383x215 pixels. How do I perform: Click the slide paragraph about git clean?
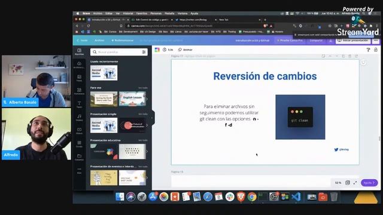pyautogui.click(x=229, y=115)
